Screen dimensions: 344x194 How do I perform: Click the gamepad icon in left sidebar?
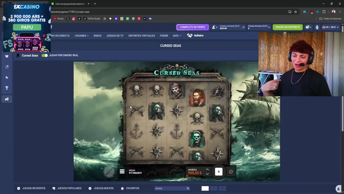point(7,99)
